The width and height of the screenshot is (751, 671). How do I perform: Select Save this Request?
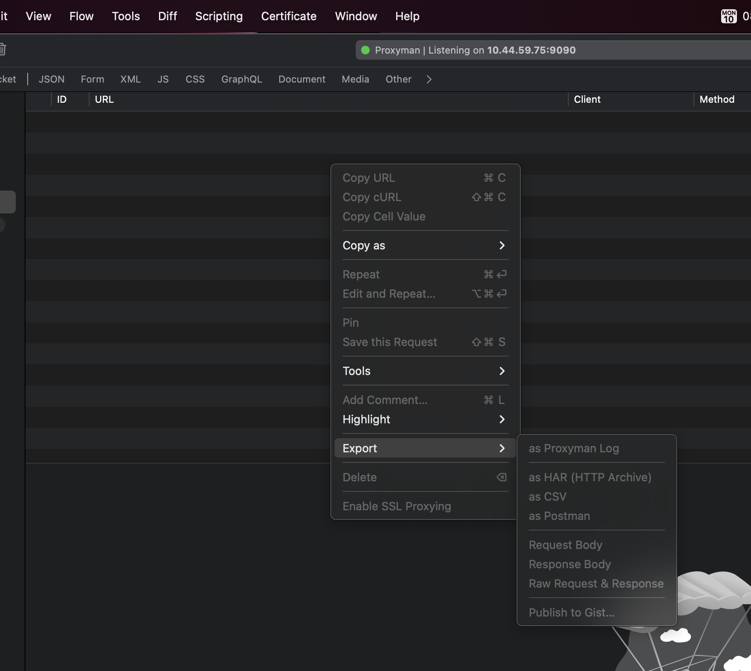point(390,343)
